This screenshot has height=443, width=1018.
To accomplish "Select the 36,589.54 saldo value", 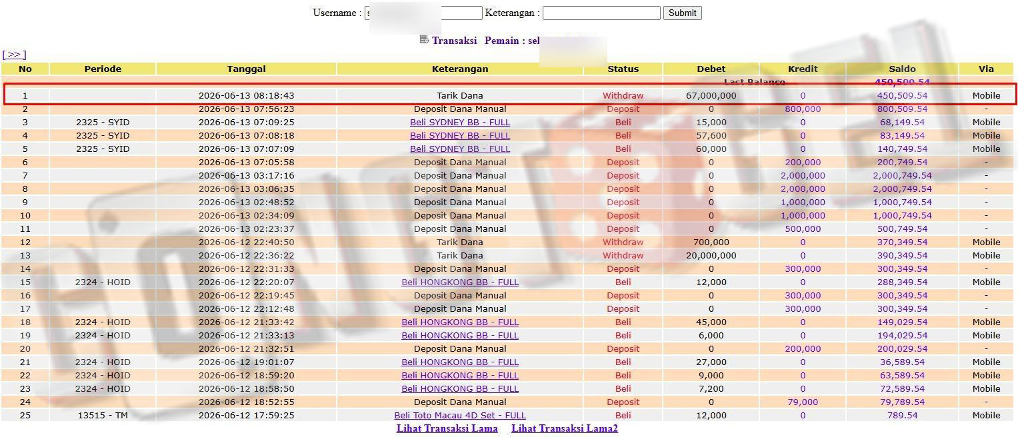I will [x=902, y=362].
